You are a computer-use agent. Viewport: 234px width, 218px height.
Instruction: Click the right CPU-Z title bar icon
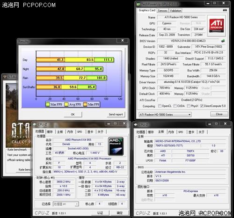(x=136, y=124)
